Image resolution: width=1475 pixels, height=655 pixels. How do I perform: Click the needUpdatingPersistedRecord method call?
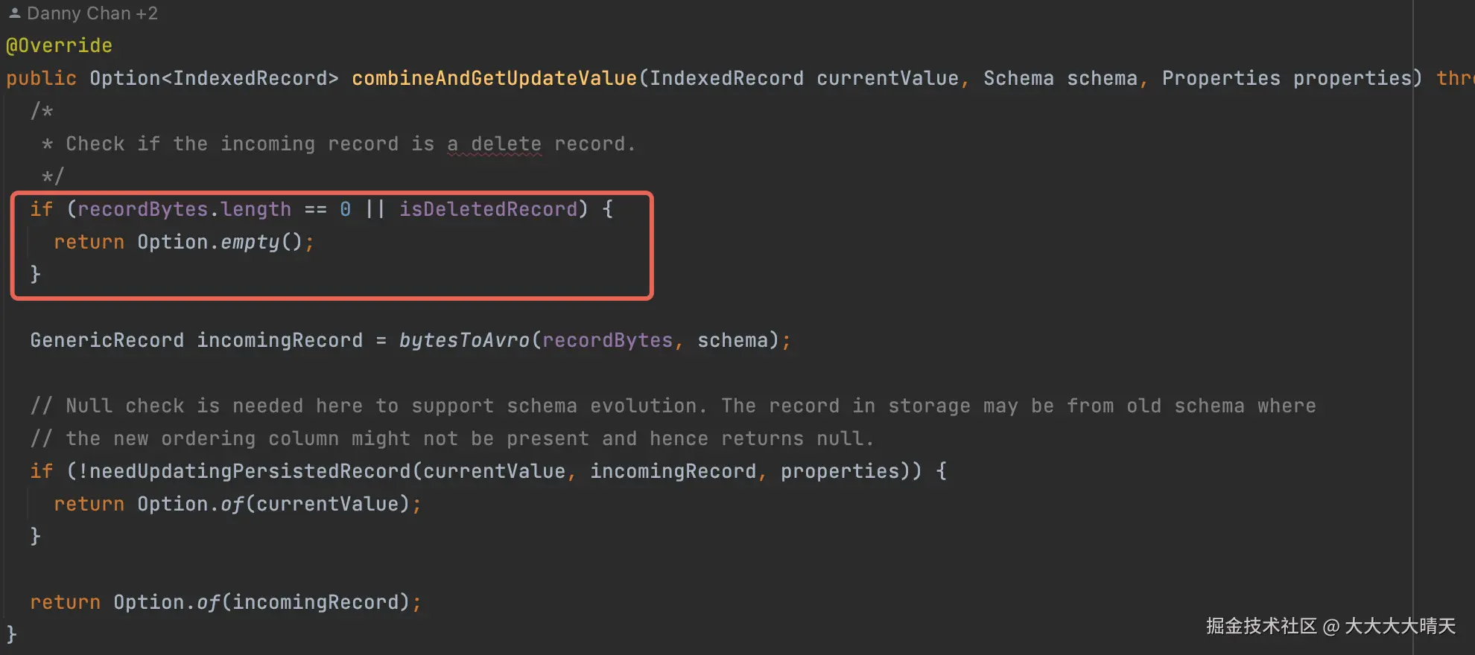coord(250,471)
